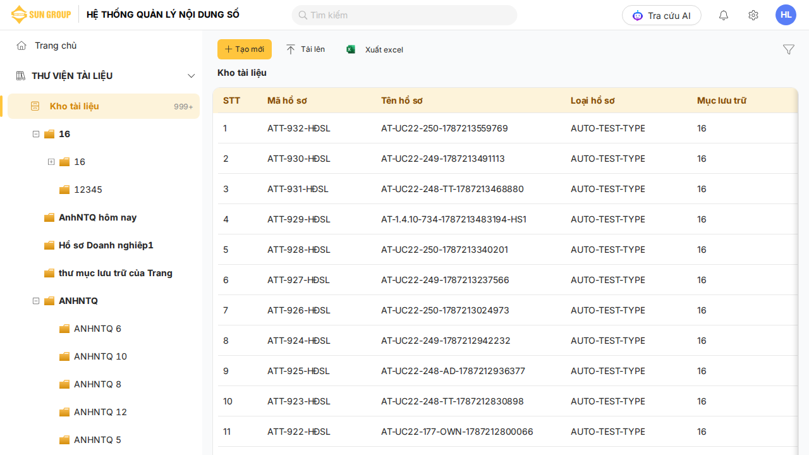Click the Thư viện tài liệu books icon
Image resolution: width=809 pixels, height=455 pixels.
(20, 76)
